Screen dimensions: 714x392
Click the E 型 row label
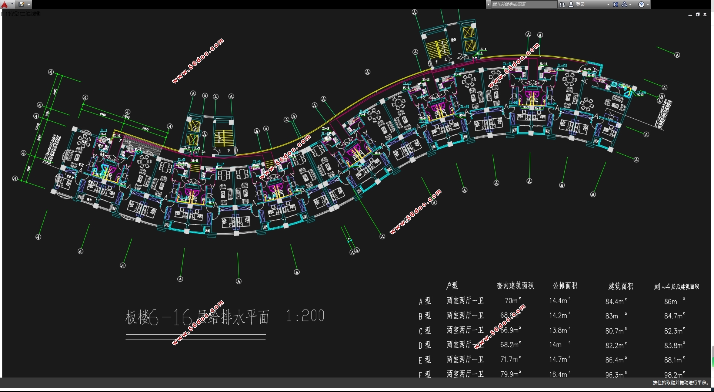point(425,360)
